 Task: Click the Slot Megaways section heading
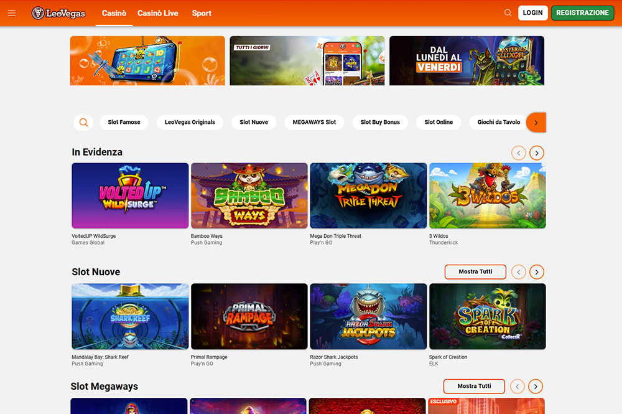click(x=104, y=386)
